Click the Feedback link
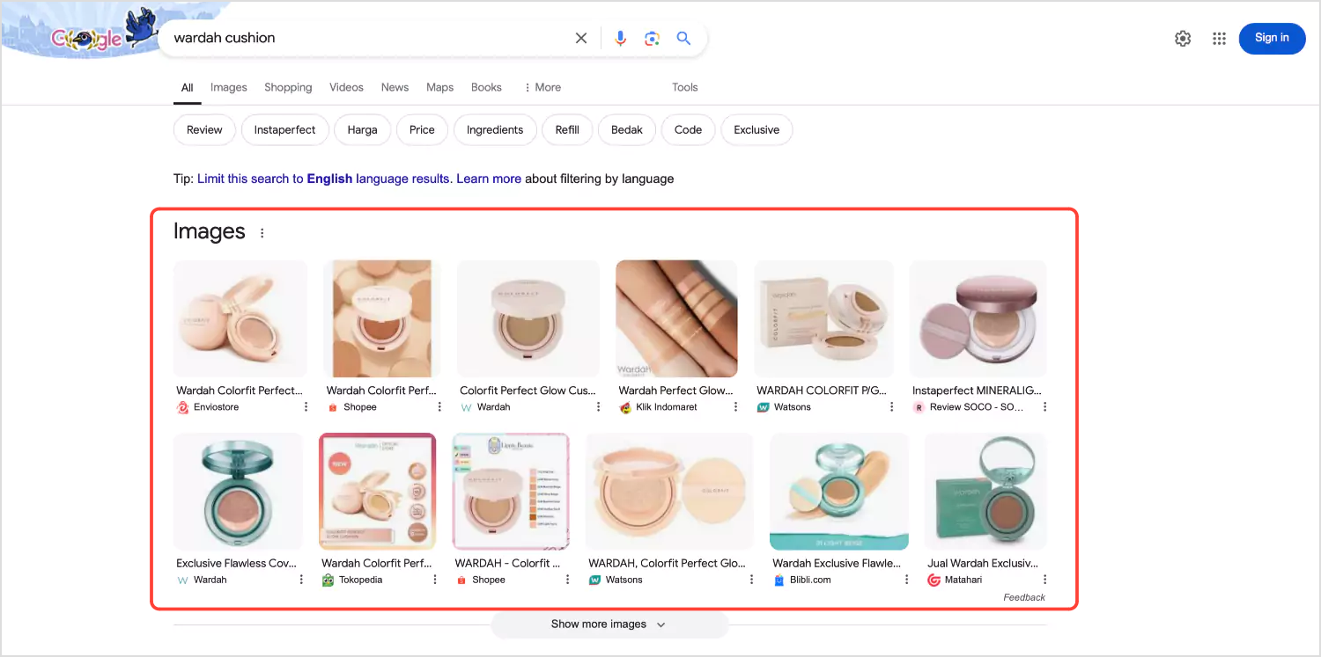Image resolution: width=1321 pixels, height=657 pixels. [x=1024, y=597]
